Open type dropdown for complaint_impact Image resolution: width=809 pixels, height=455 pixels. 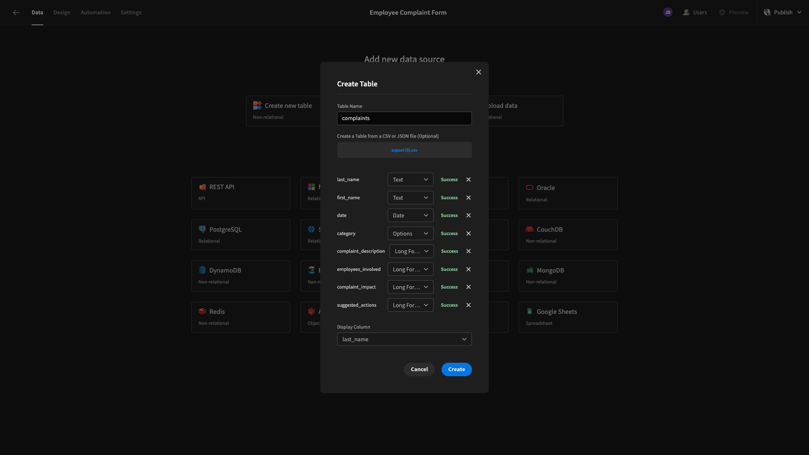[x=410, y=287]
